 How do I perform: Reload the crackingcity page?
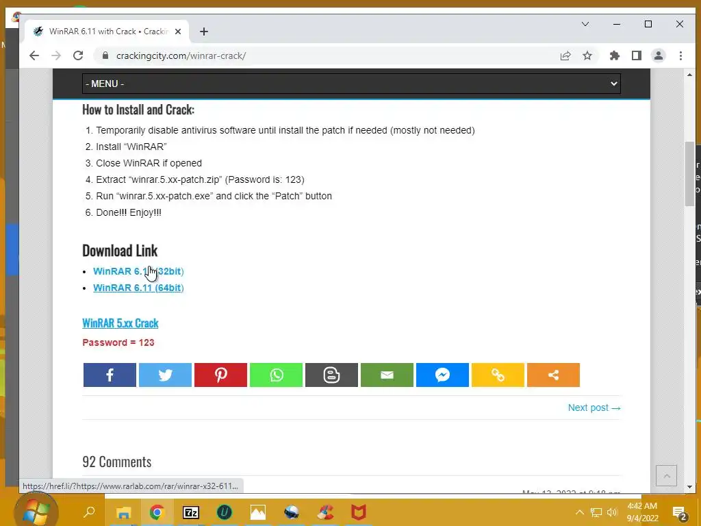tap(78, 55)
